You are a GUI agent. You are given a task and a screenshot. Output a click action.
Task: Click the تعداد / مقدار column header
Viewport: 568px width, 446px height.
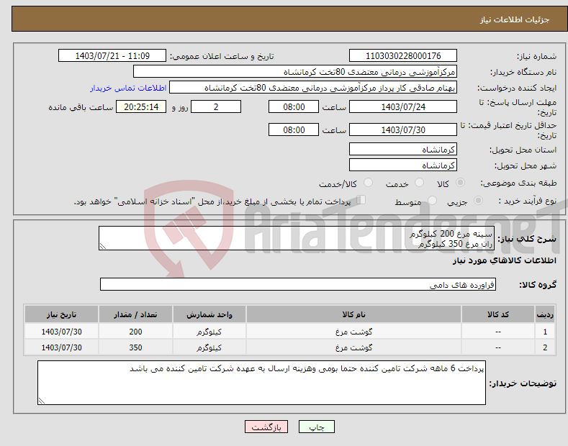135,314
